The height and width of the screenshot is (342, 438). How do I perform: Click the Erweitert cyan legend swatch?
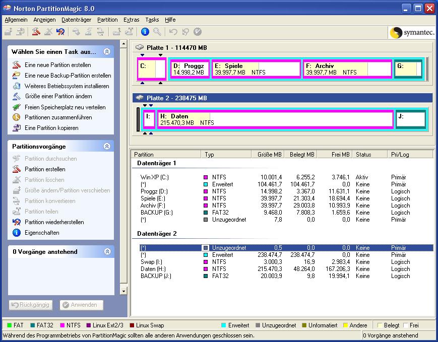point(223,325)
